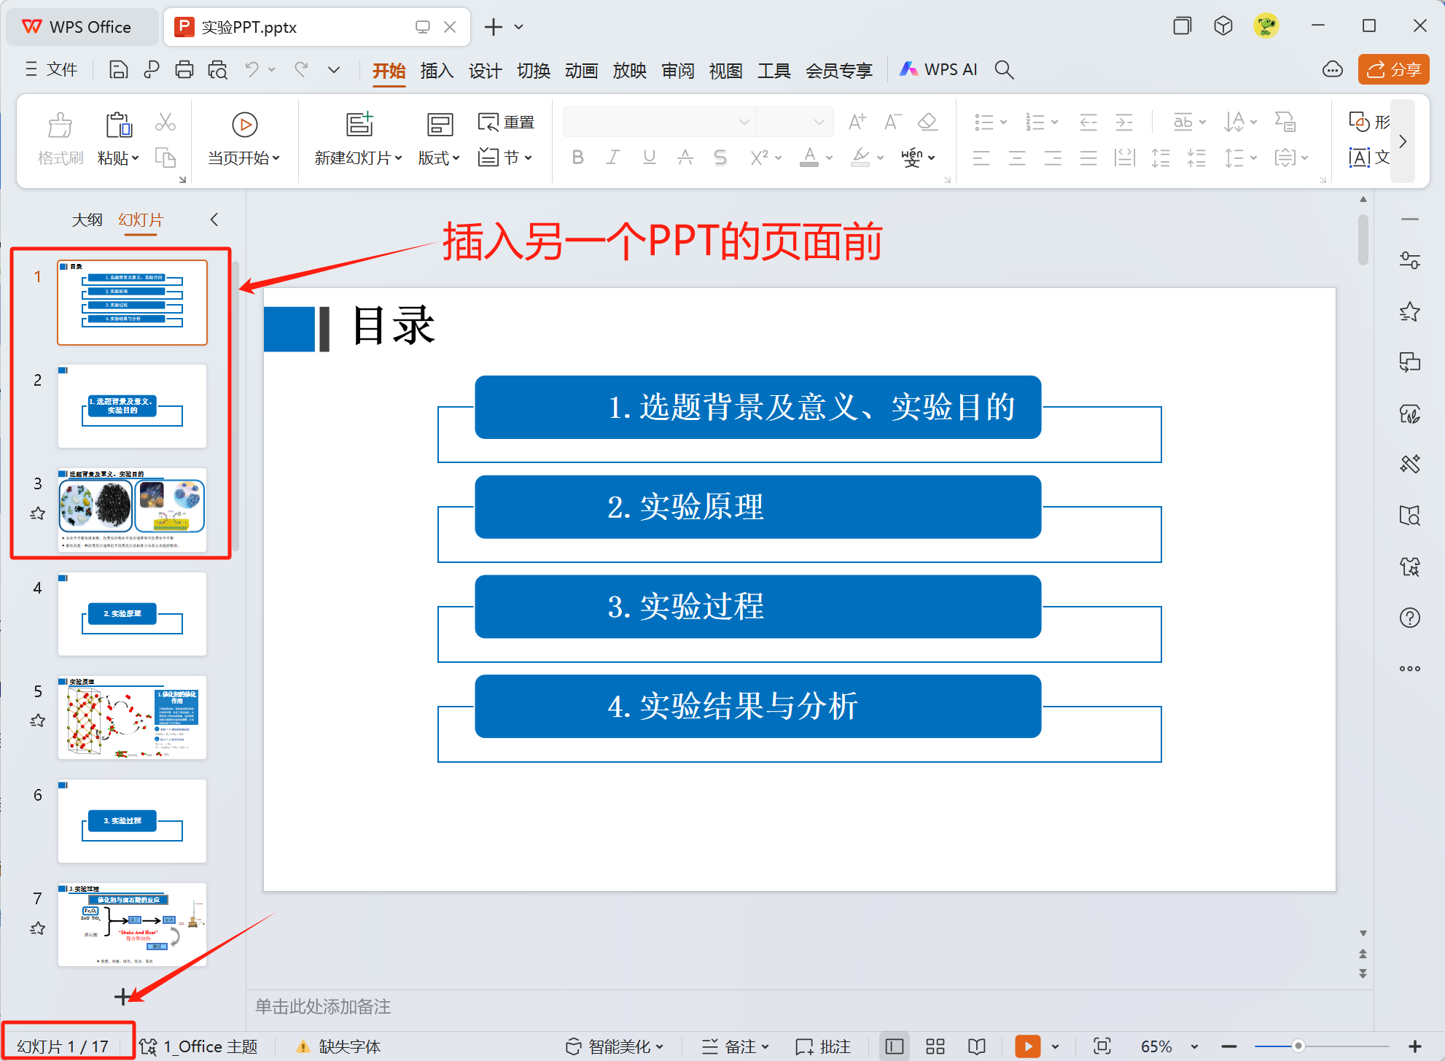Expand the 新建幻灯片 dropdown arrow
1445x1061 pixels.
pos(397,158)
